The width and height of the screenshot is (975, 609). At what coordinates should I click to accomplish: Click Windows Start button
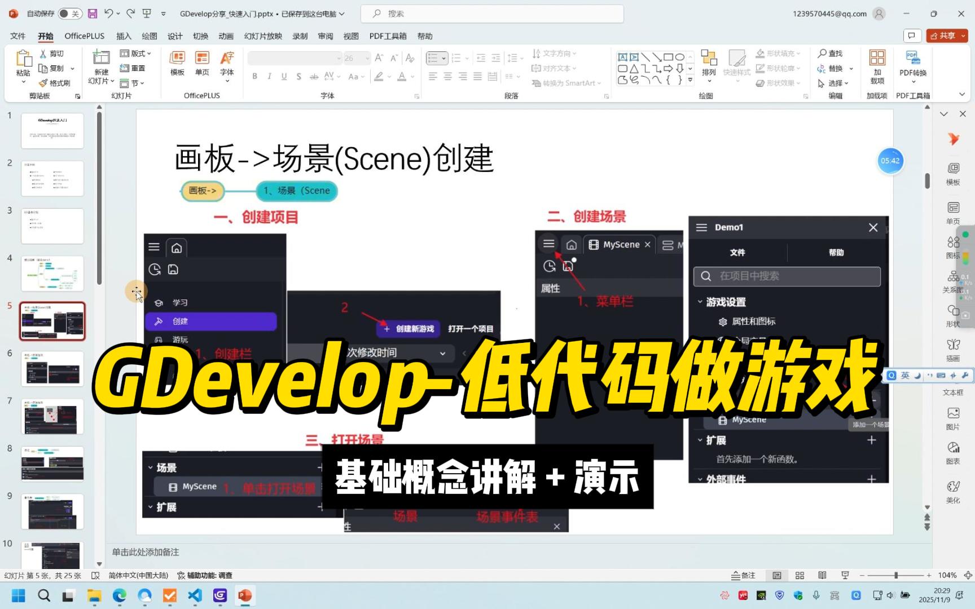point(19,595)
